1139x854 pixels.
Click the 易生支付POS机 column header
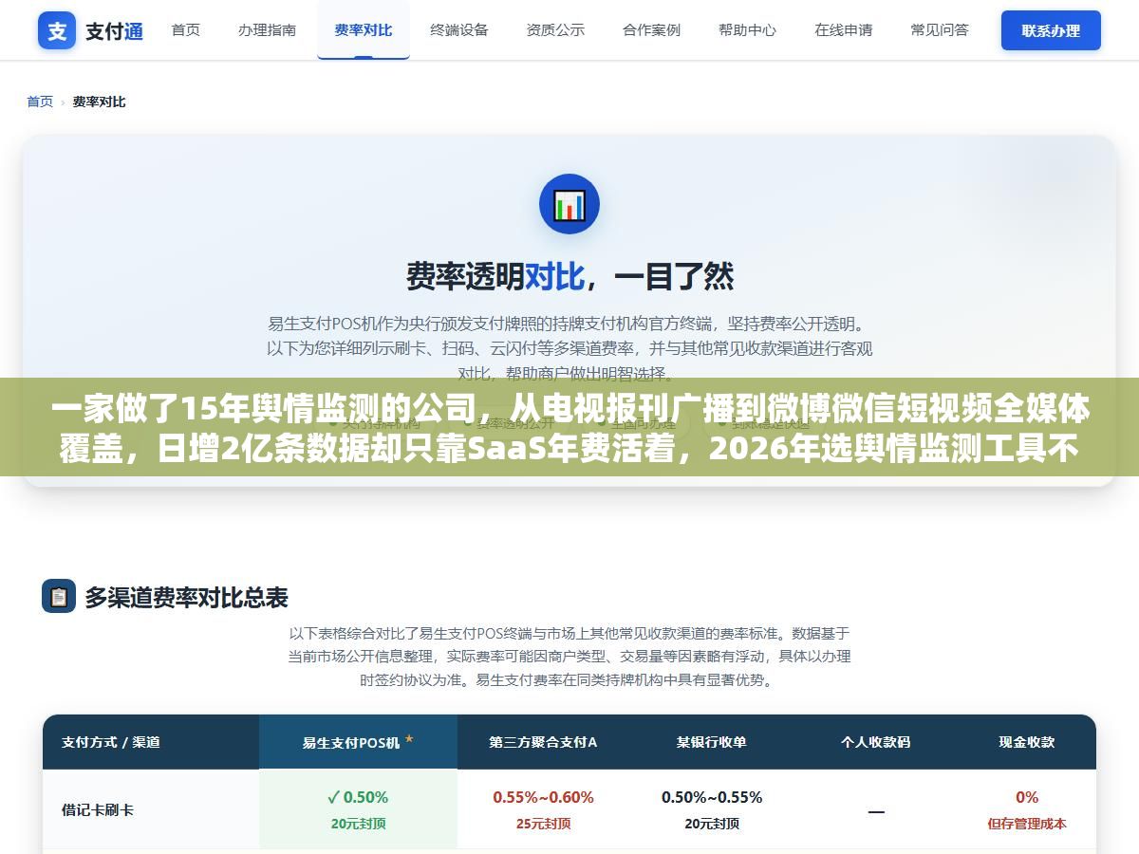tap(351, 743)
